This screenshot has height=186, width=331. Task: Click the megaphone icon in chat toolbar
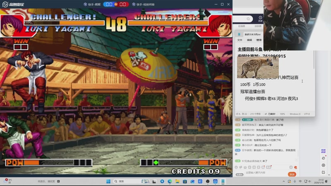[x=241, y=167]
